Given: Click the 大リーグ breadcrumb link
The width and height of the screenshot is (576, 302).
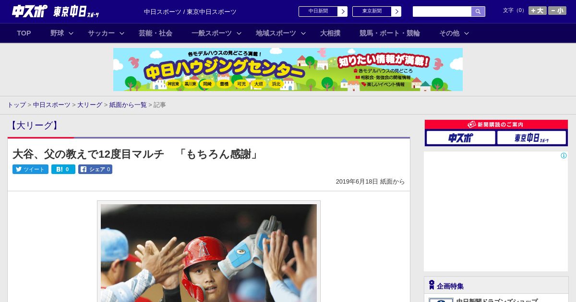Looking at the screenshot, I should 90,105.
